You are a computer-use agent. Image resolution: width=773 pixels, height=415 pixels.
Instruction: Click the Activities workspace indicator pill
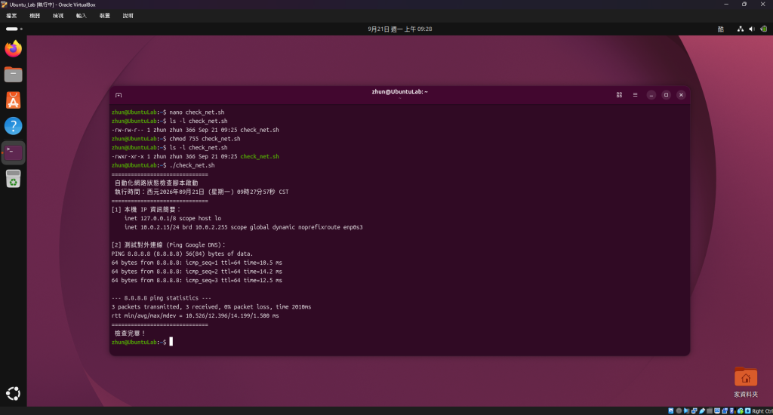14,29
